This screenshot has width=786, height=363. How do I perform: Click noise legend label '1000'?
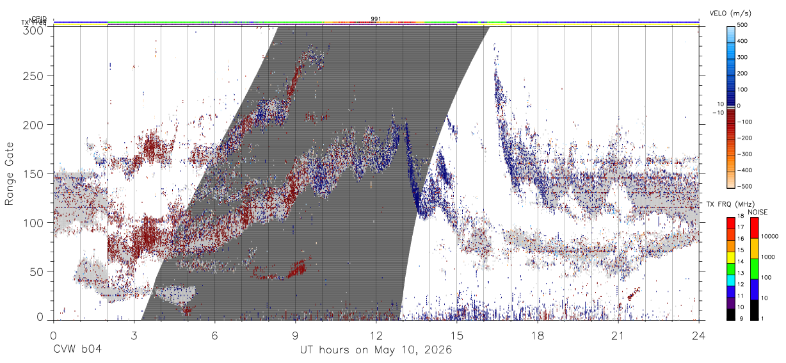pos(768,257)
